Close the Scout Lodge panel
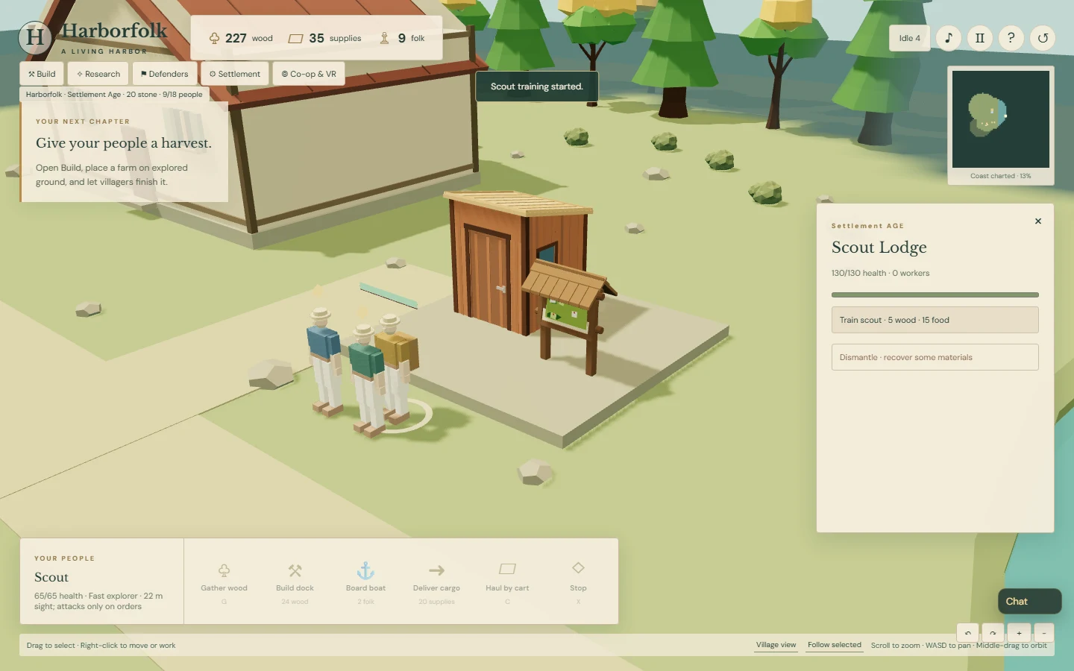The image size is (1074, 671). [1038, 221]
